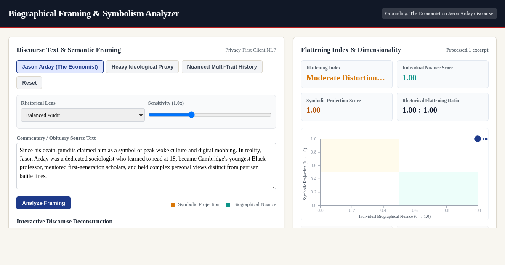Click the Sensitivity (1.0x) label

(x=166, y=103)
